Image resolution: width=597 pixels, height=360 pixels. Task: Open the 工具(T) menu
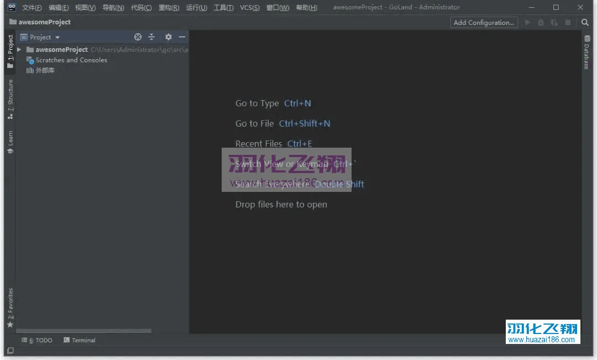(223, 8)
